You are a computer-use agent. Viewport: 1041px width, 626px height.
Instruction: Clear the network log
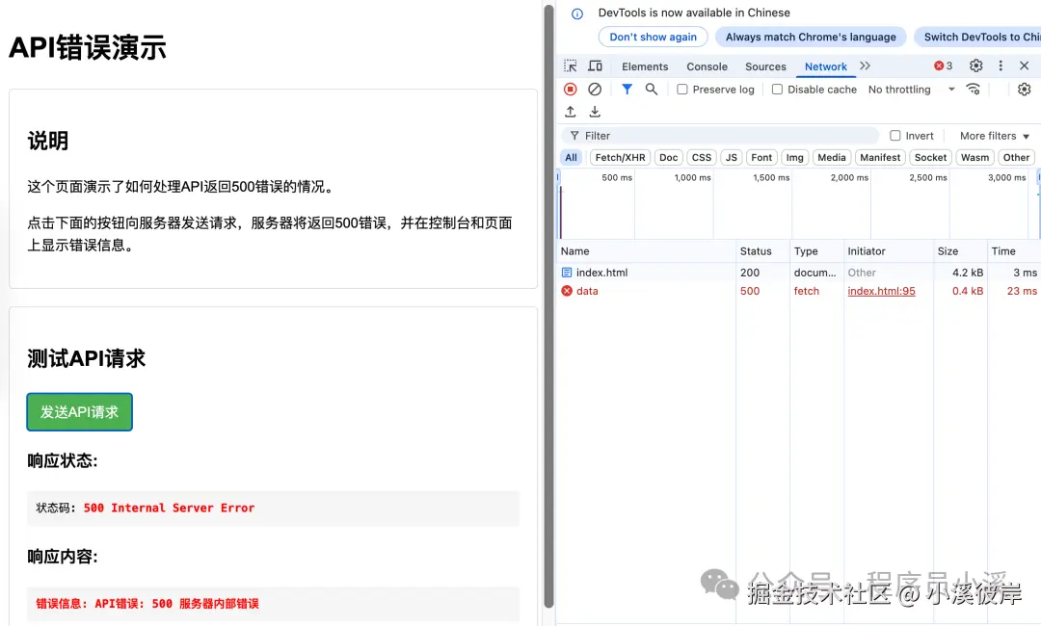point(595,89)
